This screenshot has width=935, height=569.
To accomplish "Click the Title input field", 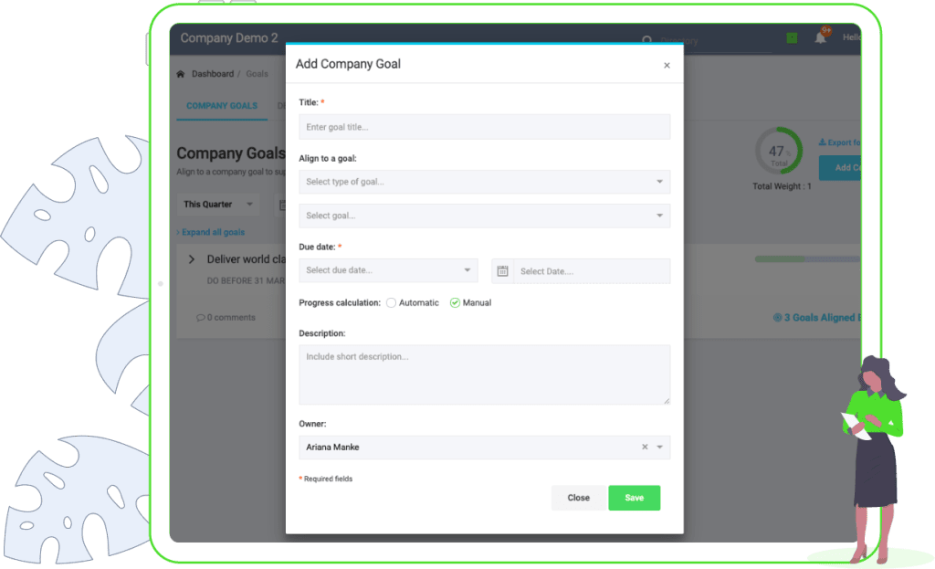I will (x=484, y=127).
